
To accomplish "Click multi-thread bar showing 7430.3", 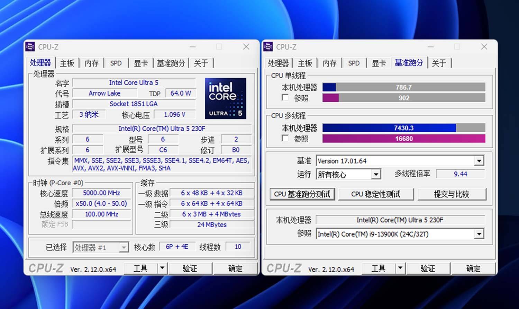I will tap(404, 128).
